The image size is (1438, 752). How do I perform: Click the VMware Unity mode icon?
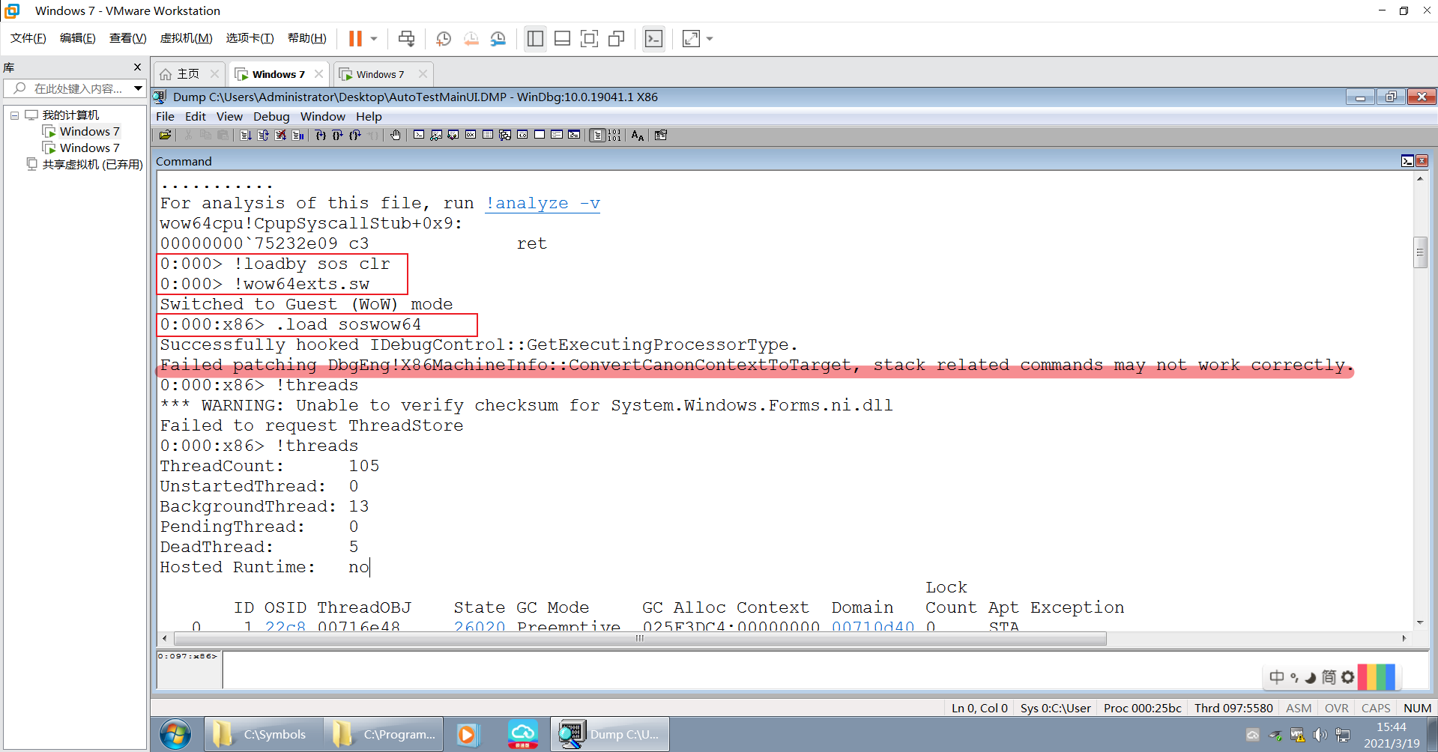[x=617, y=39]
